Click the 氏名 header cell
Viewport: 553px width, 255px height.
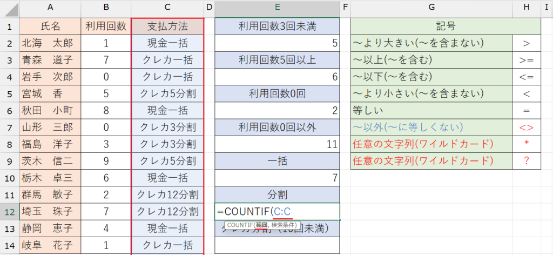pyautogui.click(x=50, y=26)
